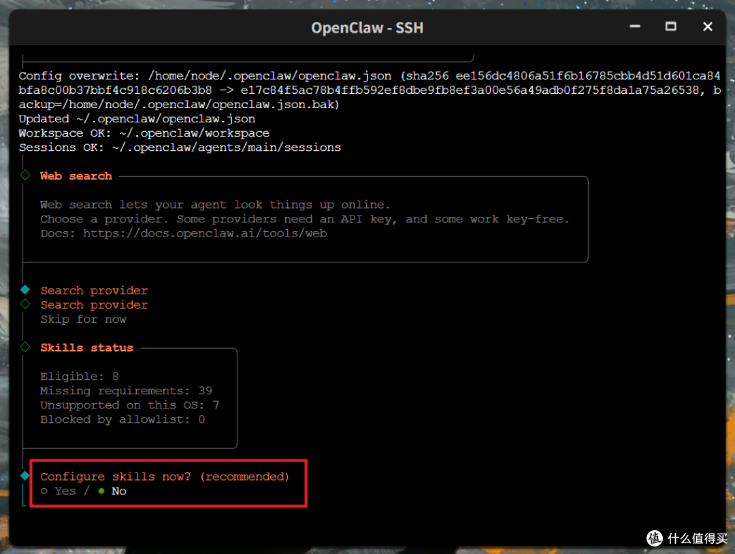Image resolution: width=735 pixels, height=554 pixels.
Task: Click 'Unsupported on this OS: 7' line
Action: (x=129, y=405)
